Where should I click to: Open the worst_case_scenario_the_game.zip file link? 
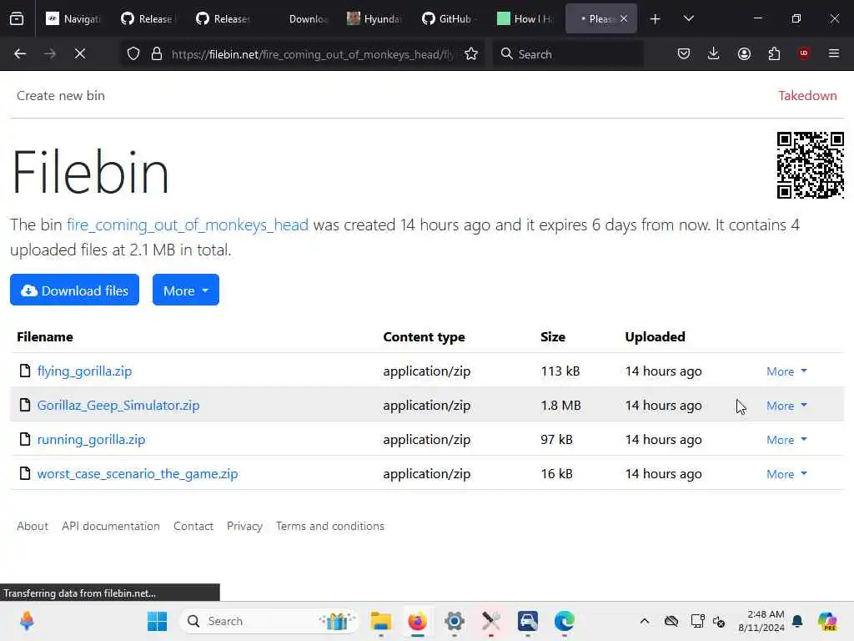138,474
